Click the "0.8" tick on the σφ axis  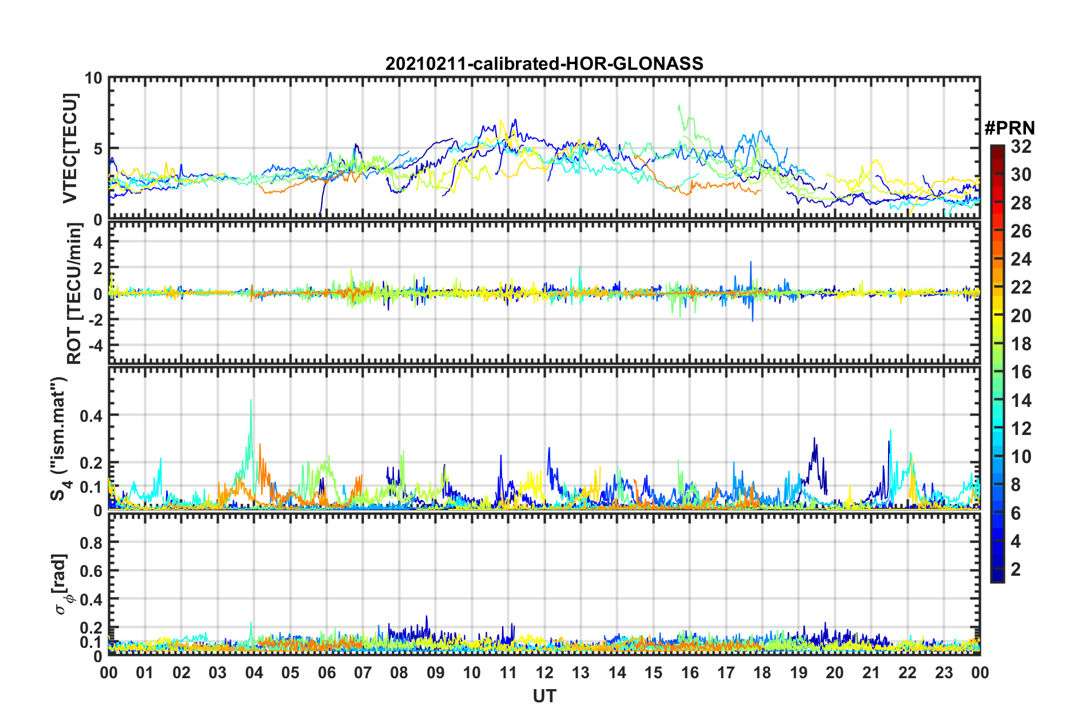pos(92,542)
